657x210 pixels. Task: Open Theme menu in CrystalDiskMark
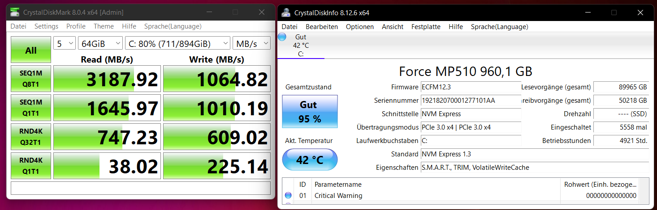(x=104, y=26)
